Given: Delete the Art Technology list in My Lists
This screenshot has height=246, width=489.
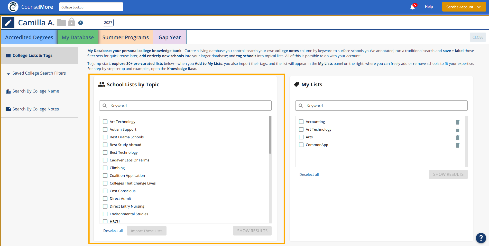Looking at the screenshot, I should (x=458, y=130).
